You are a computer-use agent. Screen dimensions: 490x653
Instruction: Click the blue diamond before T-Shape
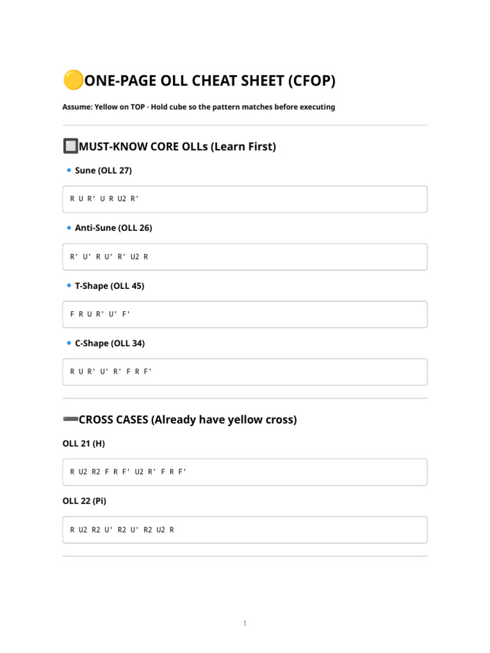[x=69, y=286]
